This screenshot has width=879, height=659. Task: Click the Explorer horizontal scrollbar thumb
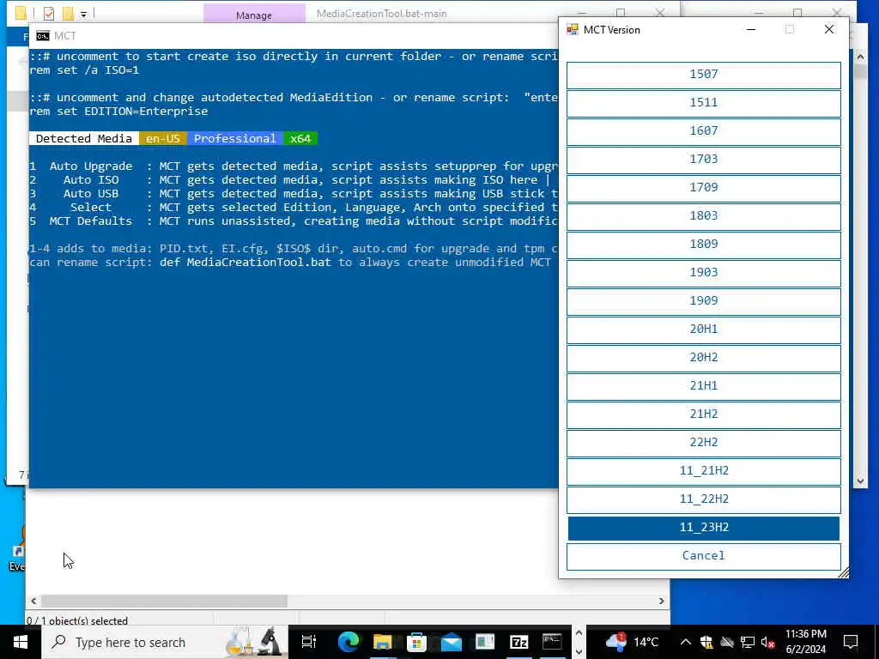pyautogui.click(x=164, y=601)
